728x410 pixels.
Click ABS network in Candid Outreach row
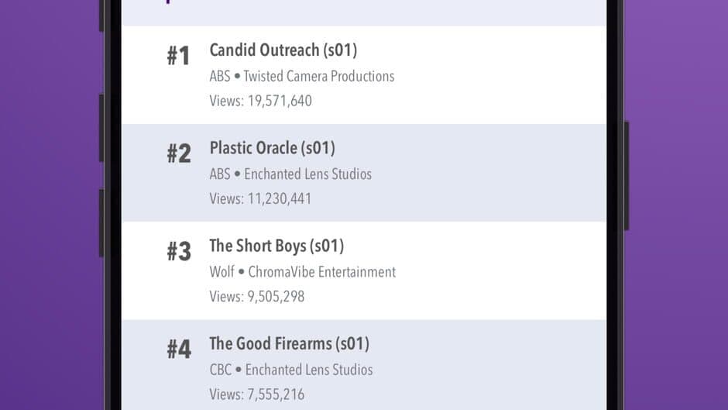pos(220,76)
